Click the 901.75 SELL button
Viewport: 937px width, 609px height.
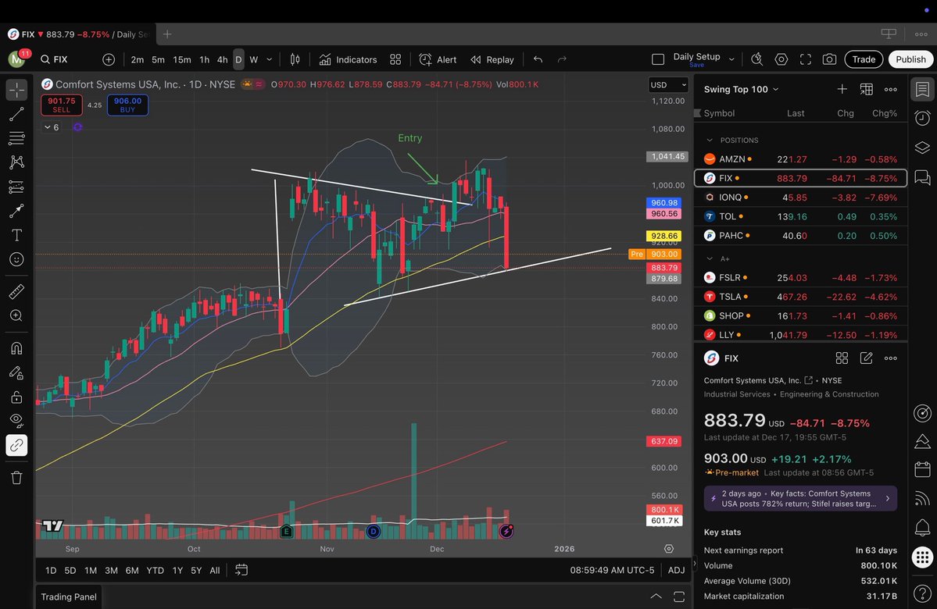tap(62, 105)
